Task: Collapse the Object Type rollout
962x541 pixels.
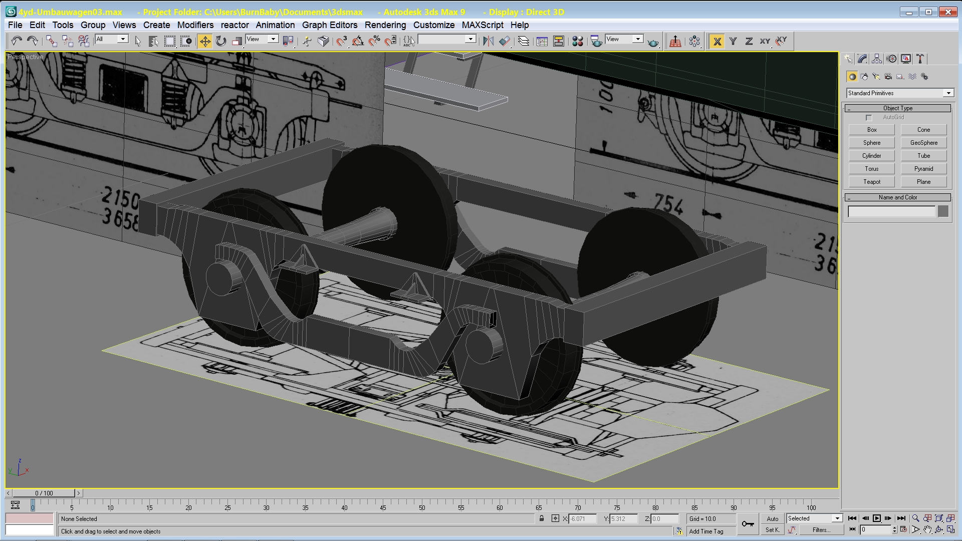Action: pos(897,108)
